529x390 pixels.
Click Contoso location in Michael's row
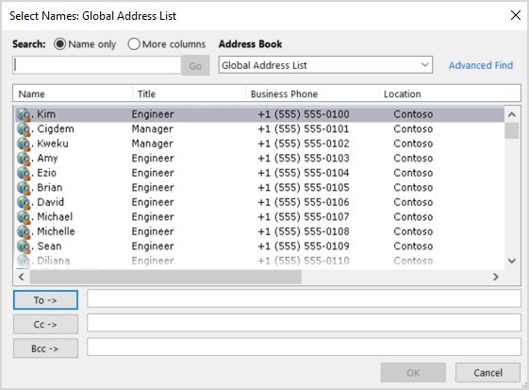tap(413, 216)
